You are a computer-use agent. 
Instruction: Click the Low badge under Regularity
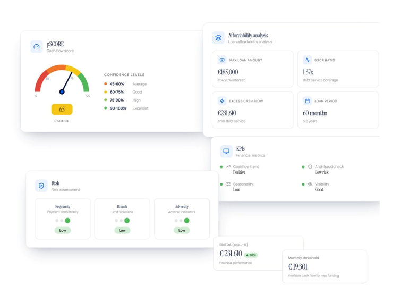tap(63, 230)
